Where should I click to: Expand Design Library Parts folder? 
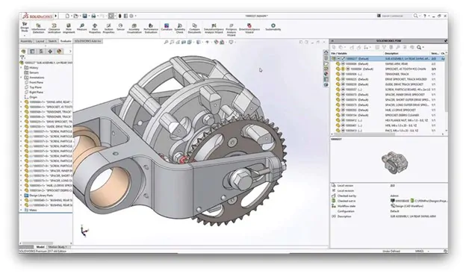22,196
